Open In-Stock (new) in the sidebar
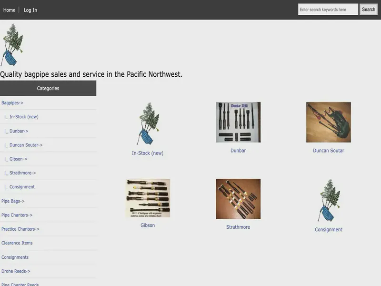Viewport: 381px width, 286px height. tap(24, 117)
